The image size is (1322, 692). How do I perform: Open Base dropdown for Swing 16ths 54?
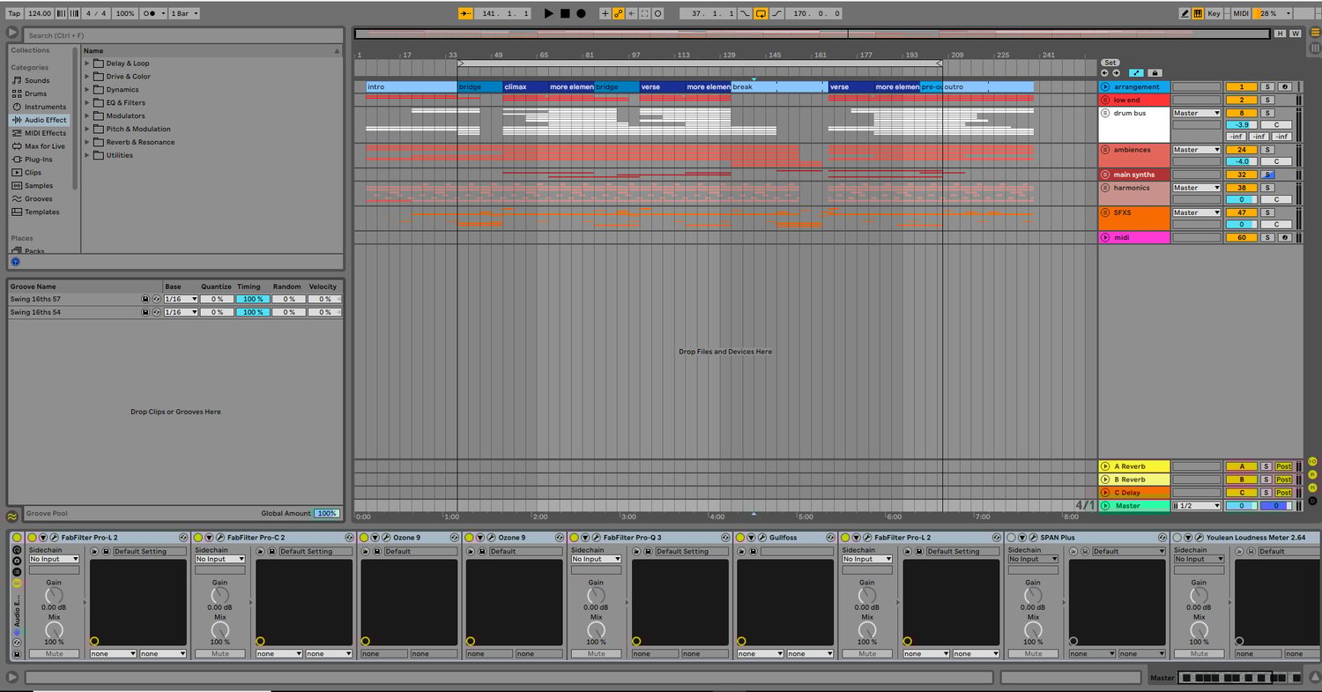(x=182, y=312)
